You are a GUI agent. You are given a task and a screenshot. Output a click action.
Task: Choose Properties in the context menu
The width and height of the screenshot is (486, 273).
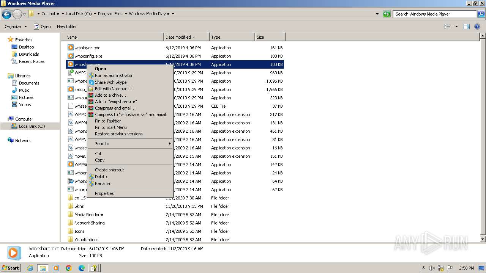tap(129, 193)
